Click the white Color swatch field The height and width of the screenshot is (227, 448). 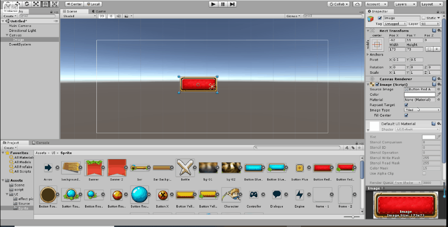[419, 94]
